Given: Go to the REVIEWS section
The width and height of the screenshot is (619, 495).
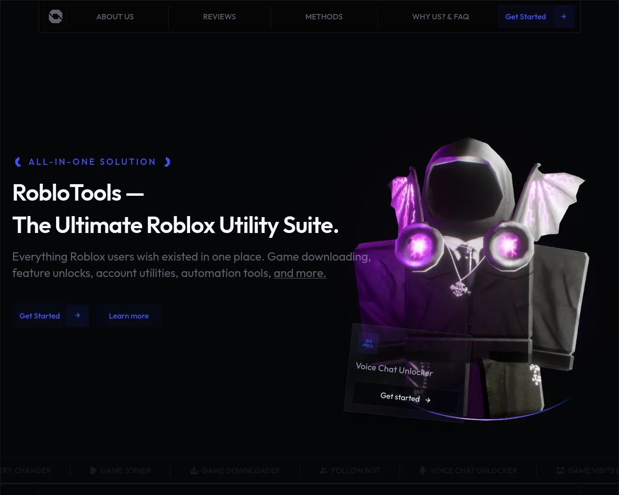Looking at the screenshot, I should [x=220, y=17].
